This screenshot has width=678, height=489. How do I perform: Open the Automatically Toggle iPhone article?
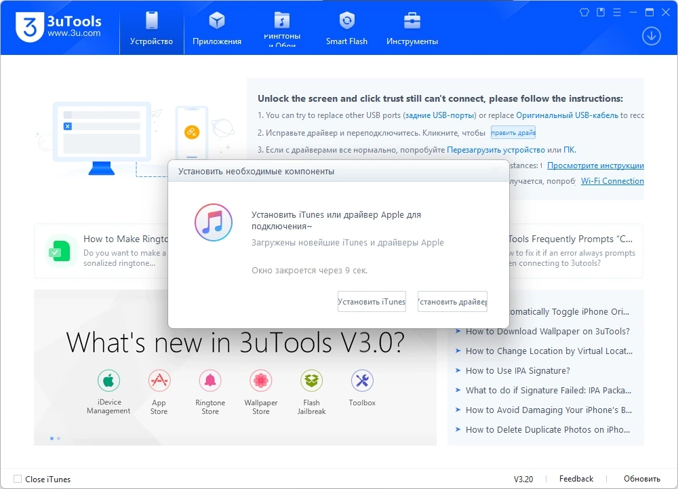pyautogui.click(x=569, y=311)
